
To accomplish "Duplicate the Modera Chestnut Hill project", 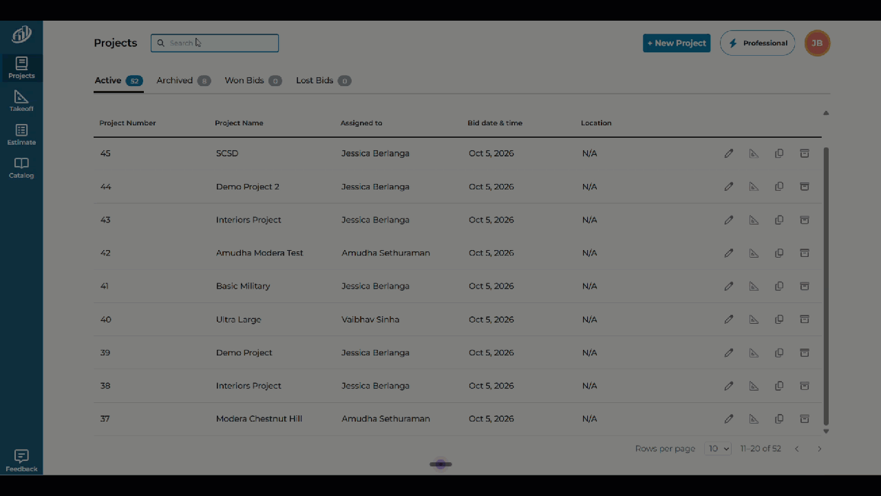I will 779,419.
